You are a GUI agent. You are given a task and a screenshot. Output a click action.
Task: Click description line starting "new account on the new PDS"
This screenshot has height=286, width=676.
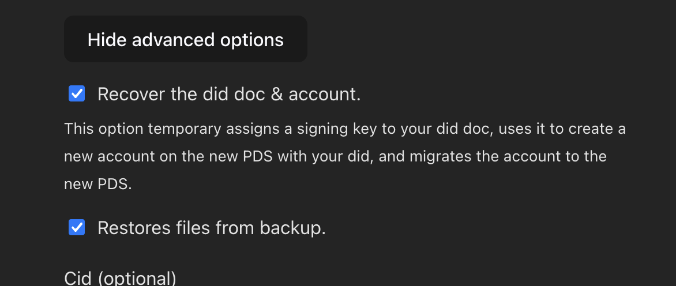pos(335,156)
